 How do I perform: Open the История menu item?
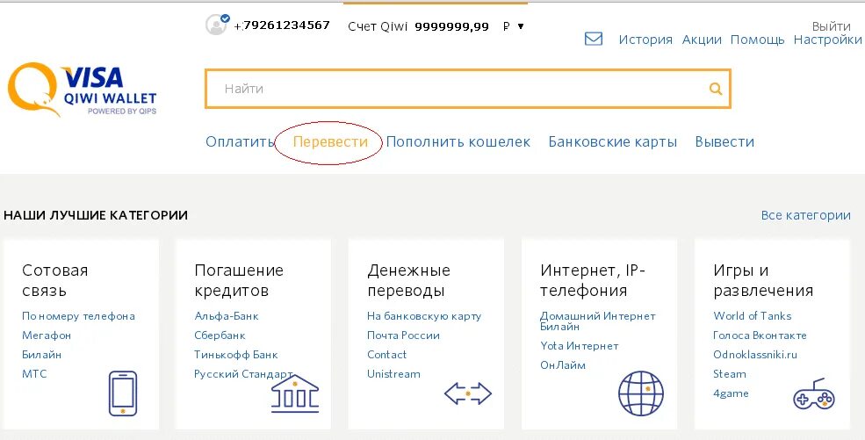pos(645,40)
